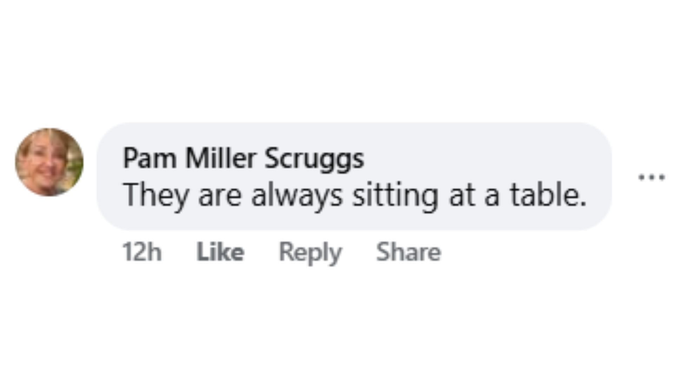
Task: Click the ellipsis icon right of comment
Action: pos(651,178)
